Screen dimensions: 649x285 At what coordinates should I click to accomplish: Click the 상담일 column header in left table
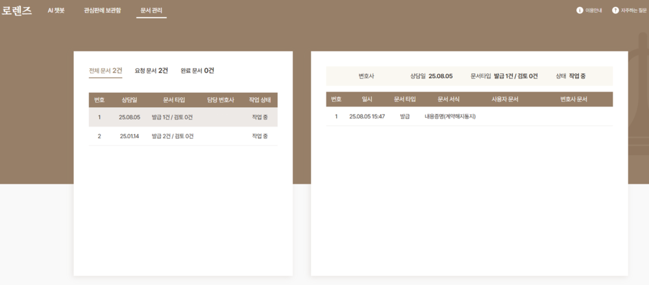(130, 100)
